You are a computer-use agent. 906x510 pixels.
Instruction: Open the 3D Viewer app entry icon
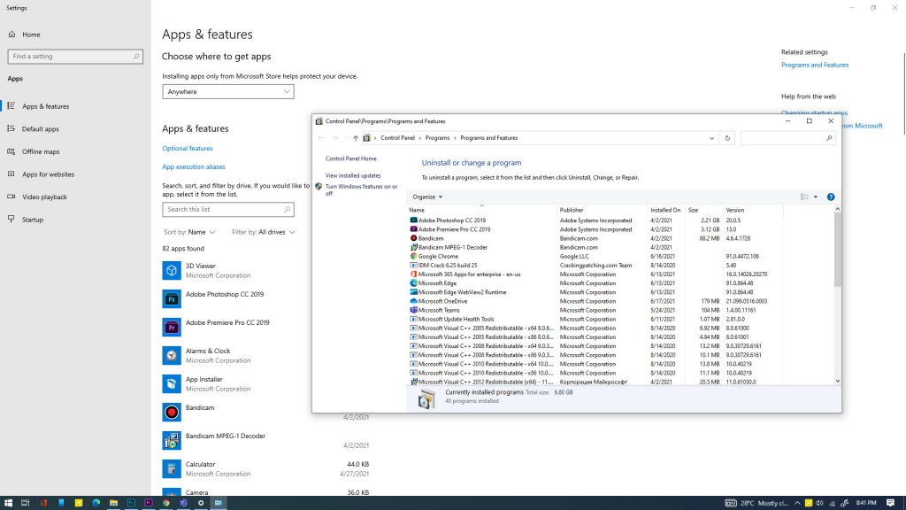click(x=172, y=271)
